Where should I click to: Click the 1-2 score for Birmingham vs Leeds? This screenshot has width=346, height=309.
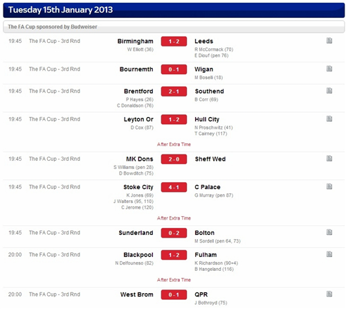click(174, 42)
